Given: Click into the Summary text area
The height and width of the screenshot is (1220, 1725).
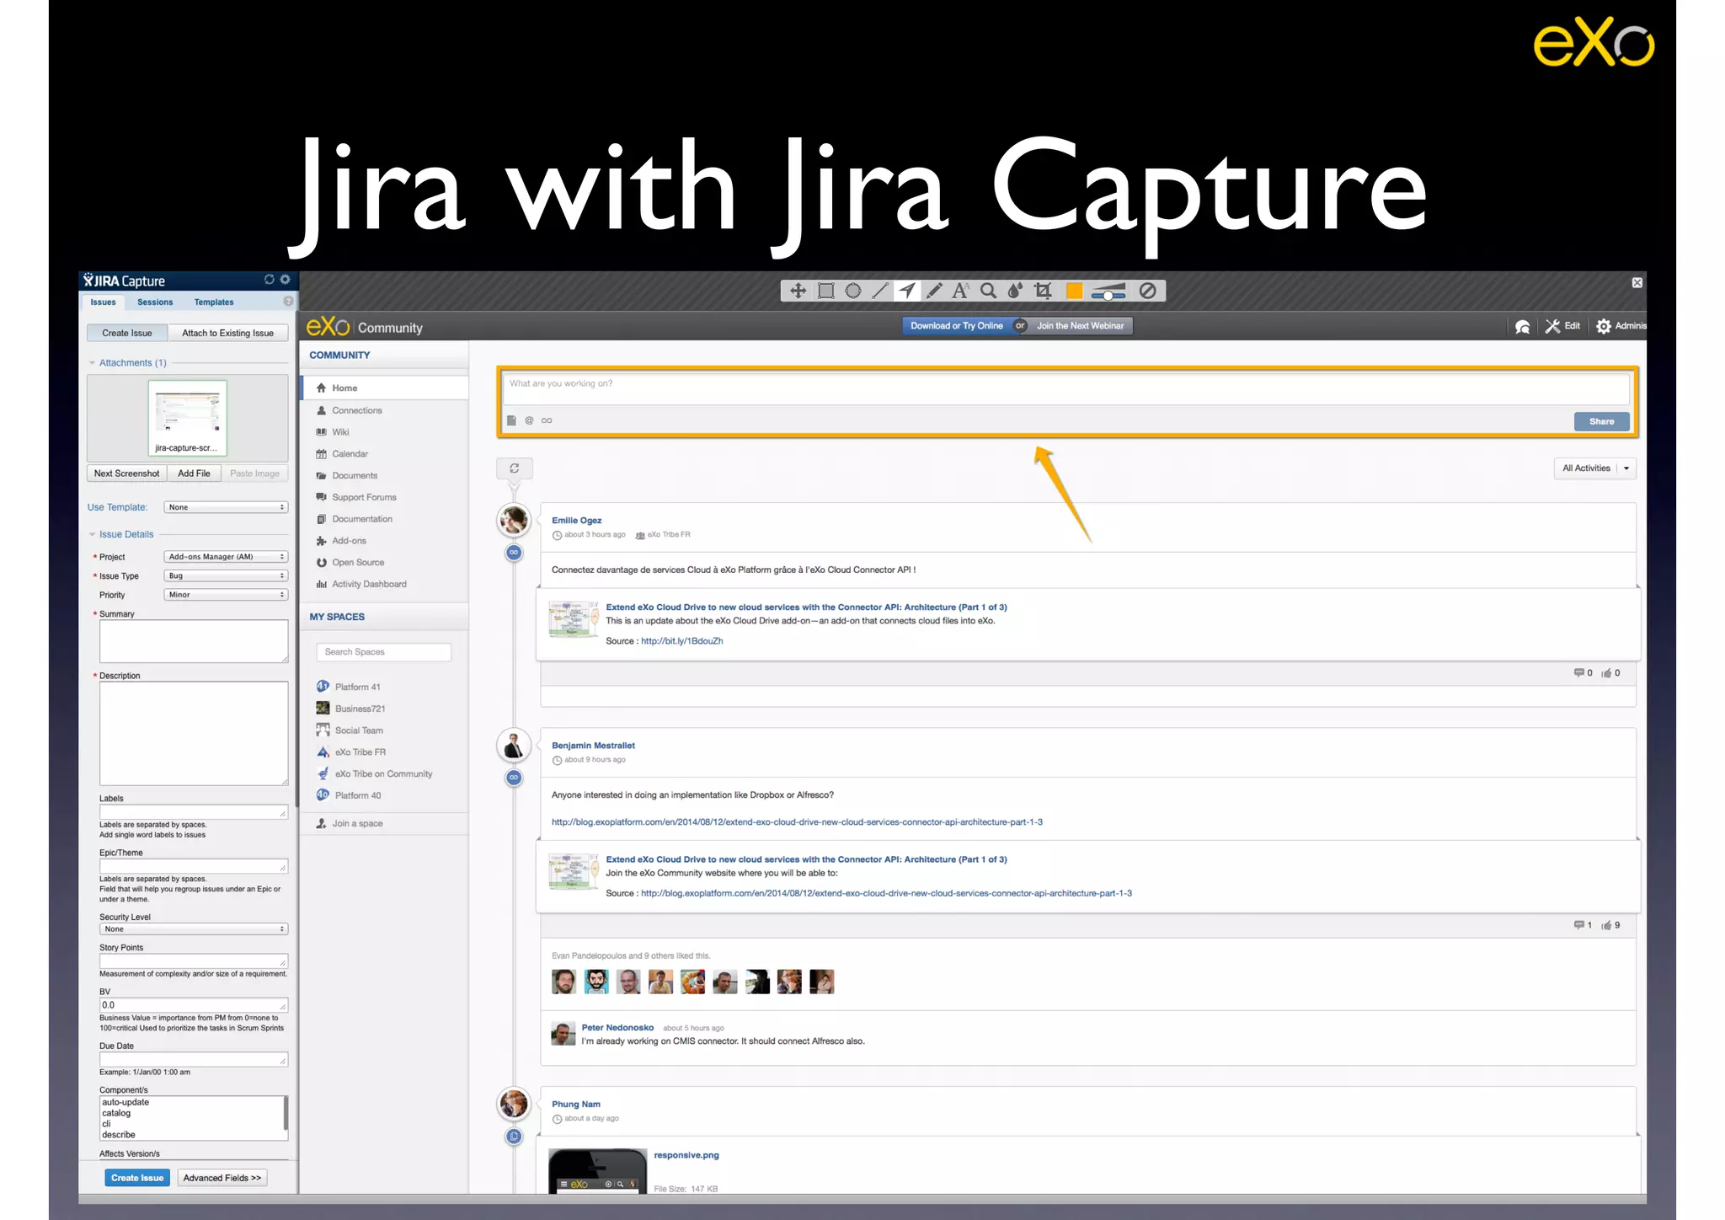Looking at the screenshot, I should [x=194, y=641].
